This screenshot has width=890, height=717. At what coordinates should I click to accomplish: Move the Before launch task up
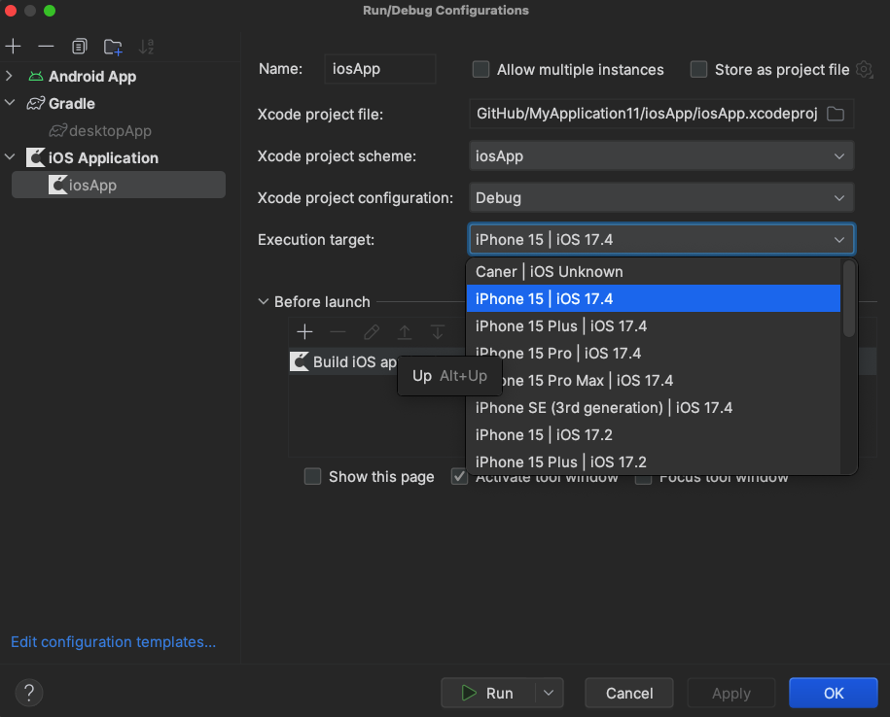[x=404, y=331]
